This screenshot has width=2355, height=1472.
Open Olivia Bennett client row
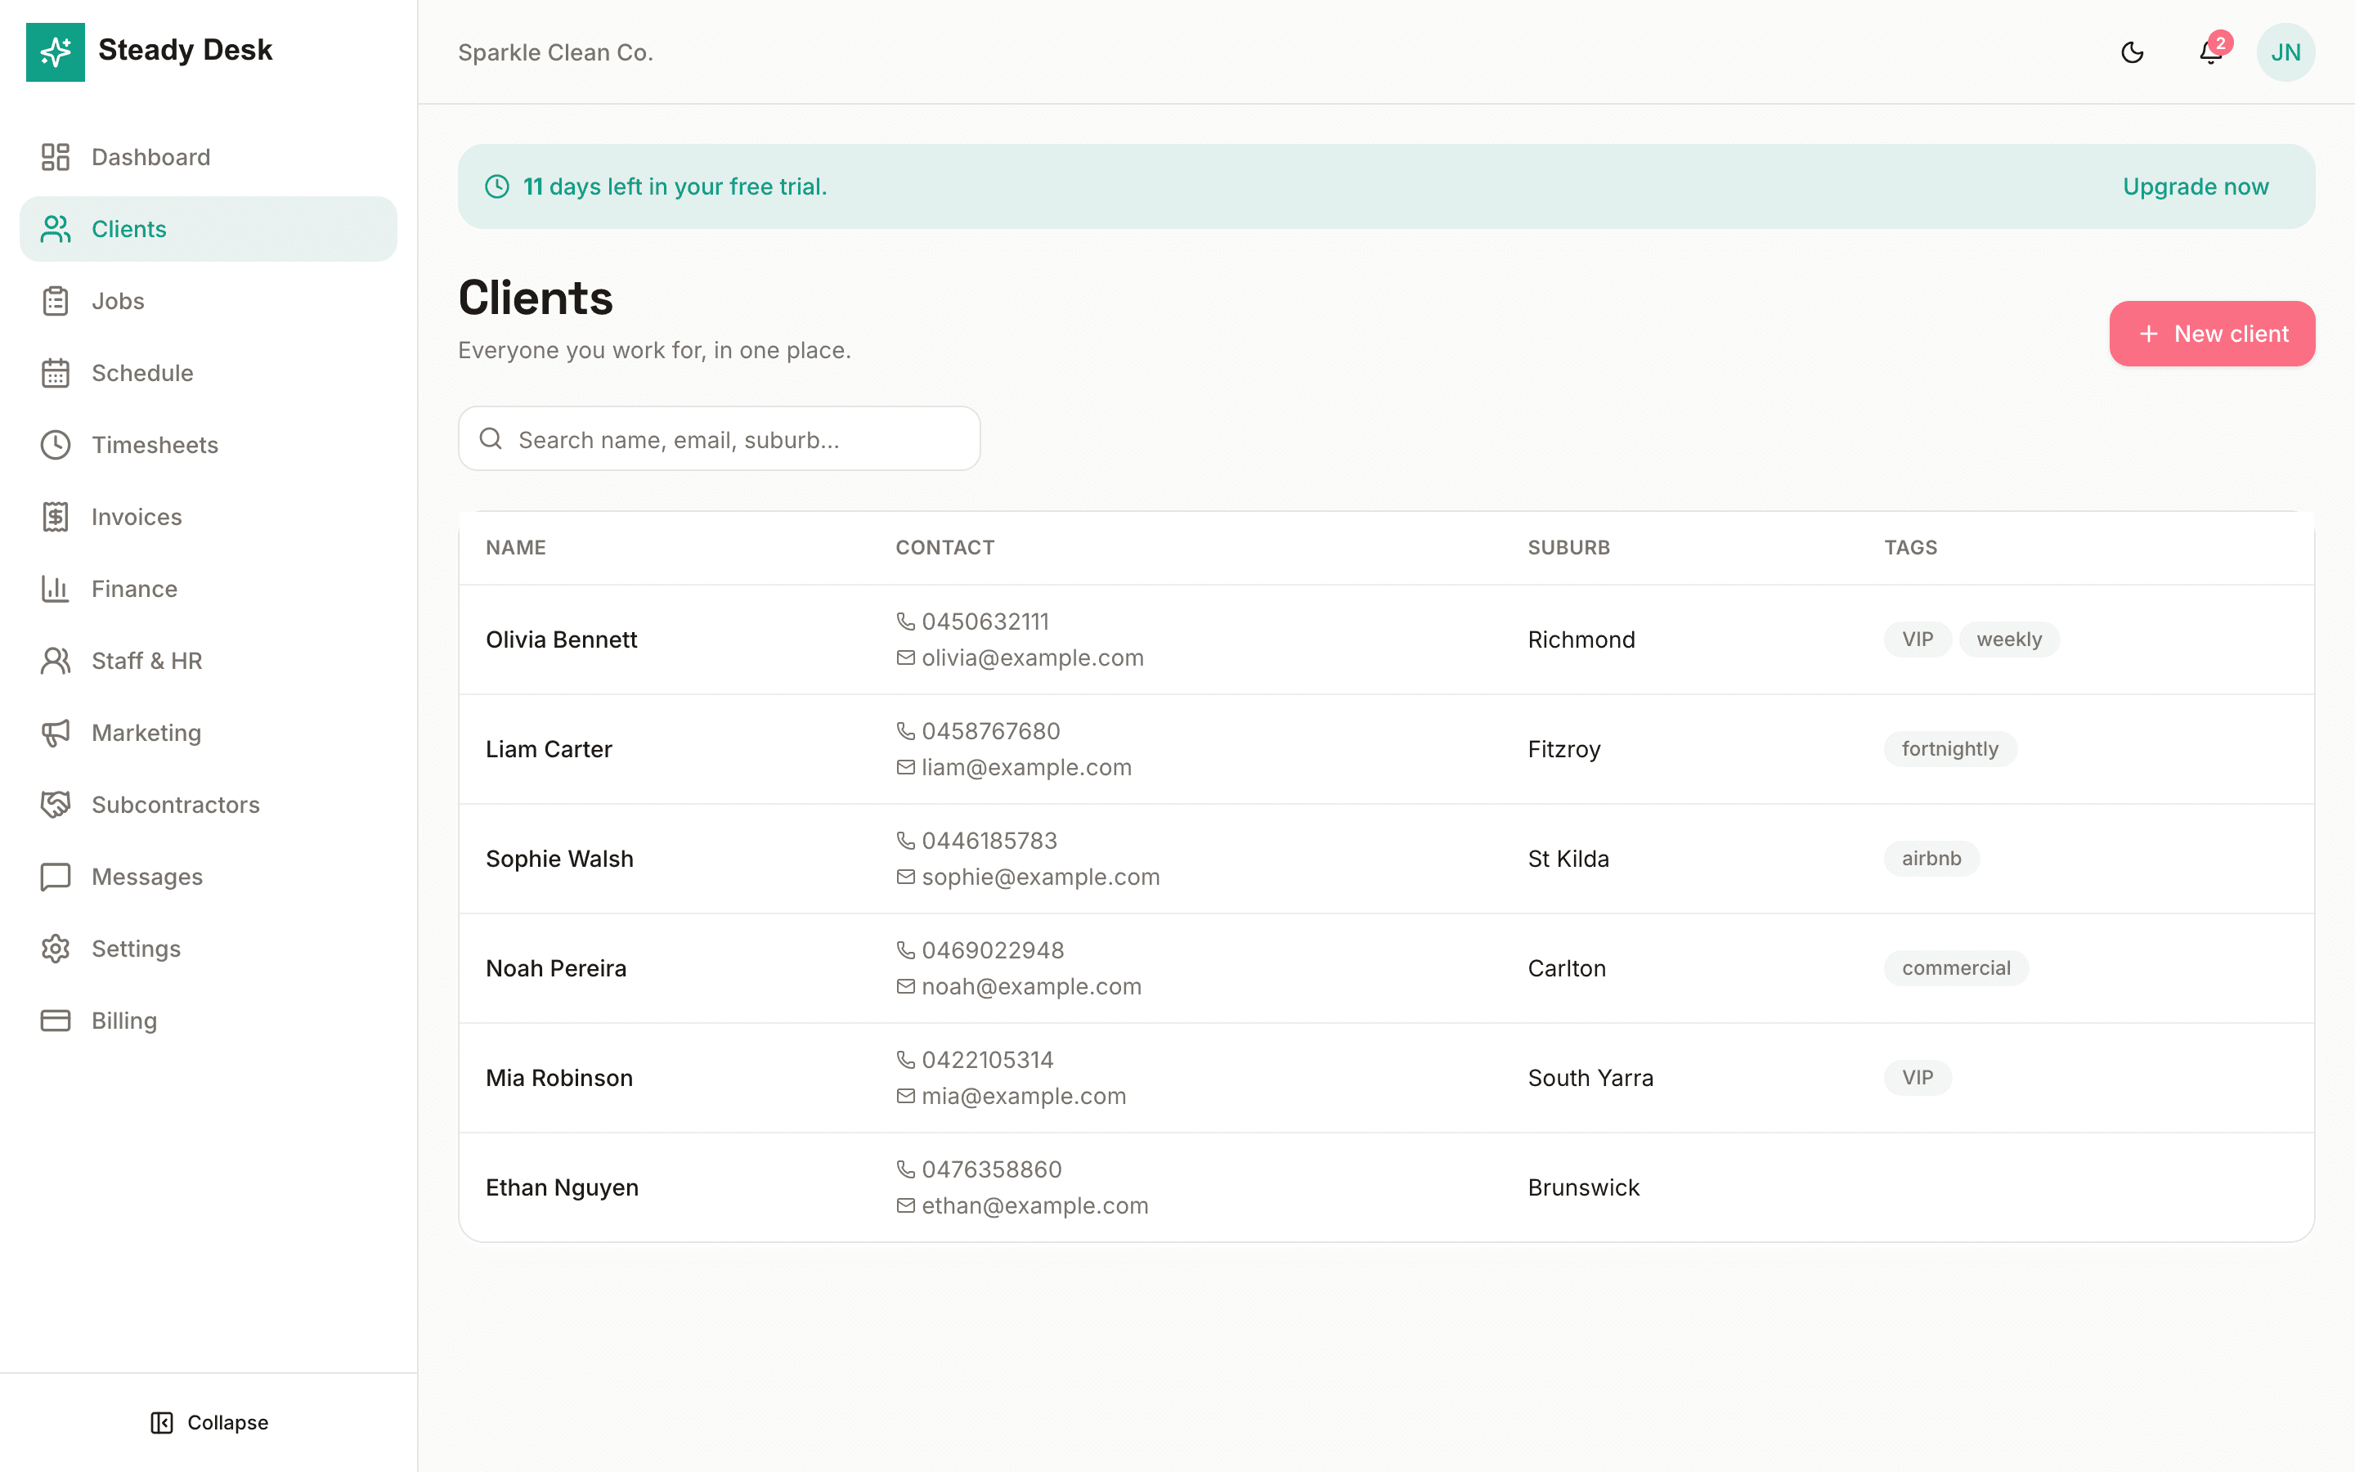(x=1386, y=640)
